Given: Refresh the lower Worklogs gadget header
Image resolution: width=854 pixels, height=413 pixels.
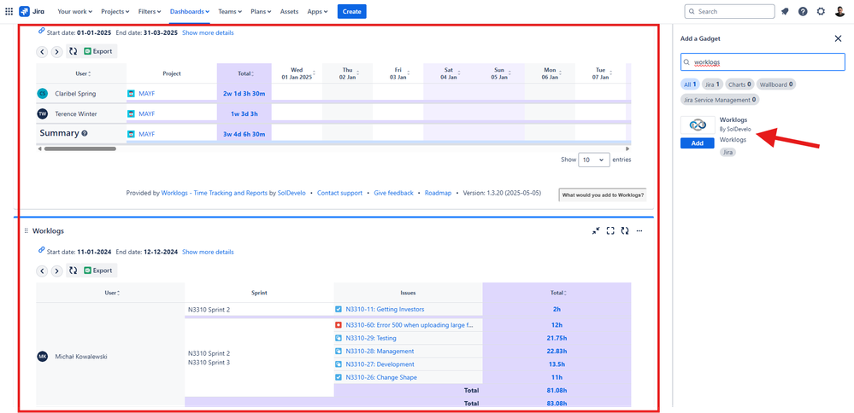Looking at the screenshot, I should [x=625, y=231].
